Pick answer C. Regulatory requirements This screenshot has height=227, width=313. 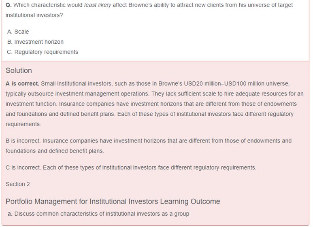[43, 52]
